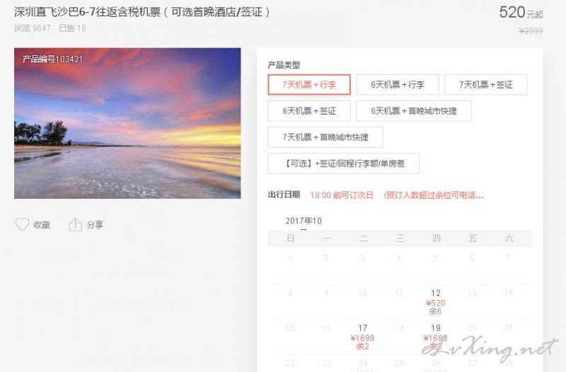Click the 520元起 price label

(x=521, y=13)
